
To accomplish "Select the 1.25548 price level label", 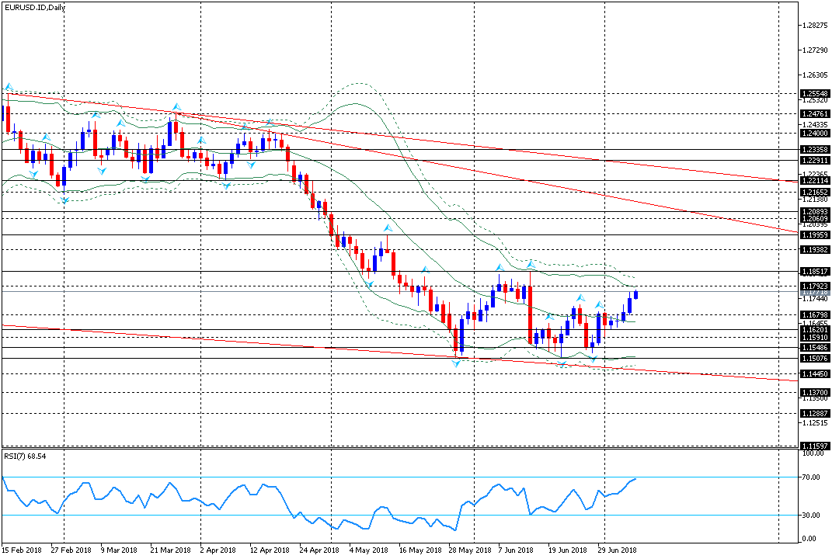I will [815, 94].
